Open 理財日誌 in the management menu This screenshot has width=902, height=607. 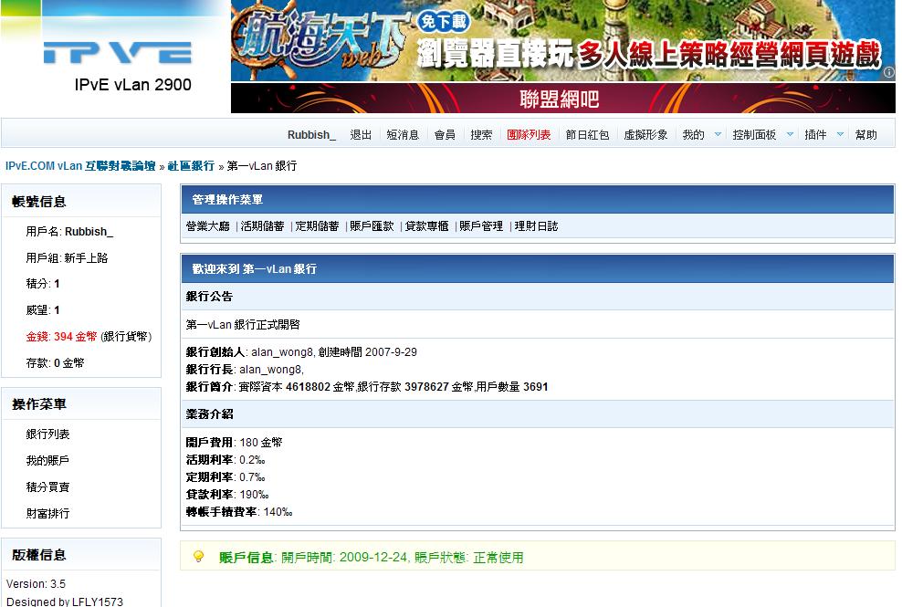(x=537, y=226)
